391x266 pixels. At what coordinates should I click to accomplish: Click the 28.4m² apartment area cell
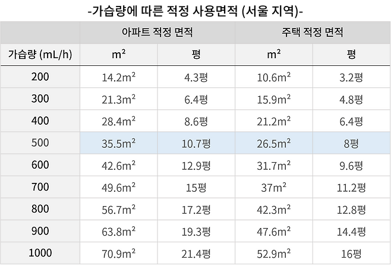119,121
